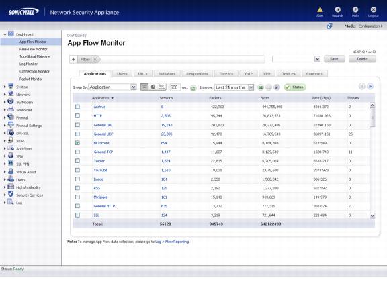Resume flow monitor with play icon

click(370, 87)
